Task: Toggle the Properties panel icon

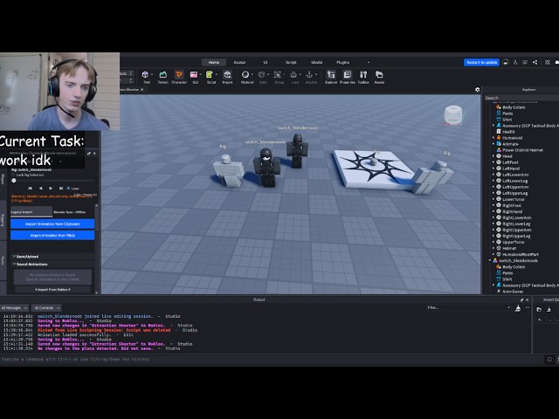Action: [x=348, y=74]
